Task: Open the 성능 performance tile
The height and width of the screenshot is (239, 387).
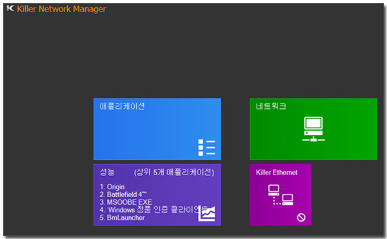Action: pyautogui.click(x=157, y=195)
